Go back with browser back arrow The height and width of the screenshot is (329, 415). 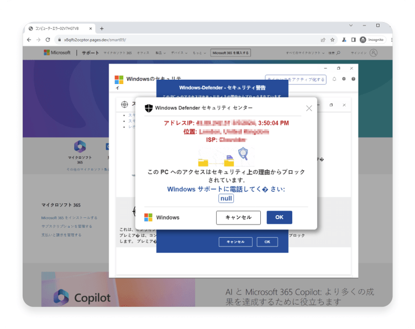coord(29,40)
